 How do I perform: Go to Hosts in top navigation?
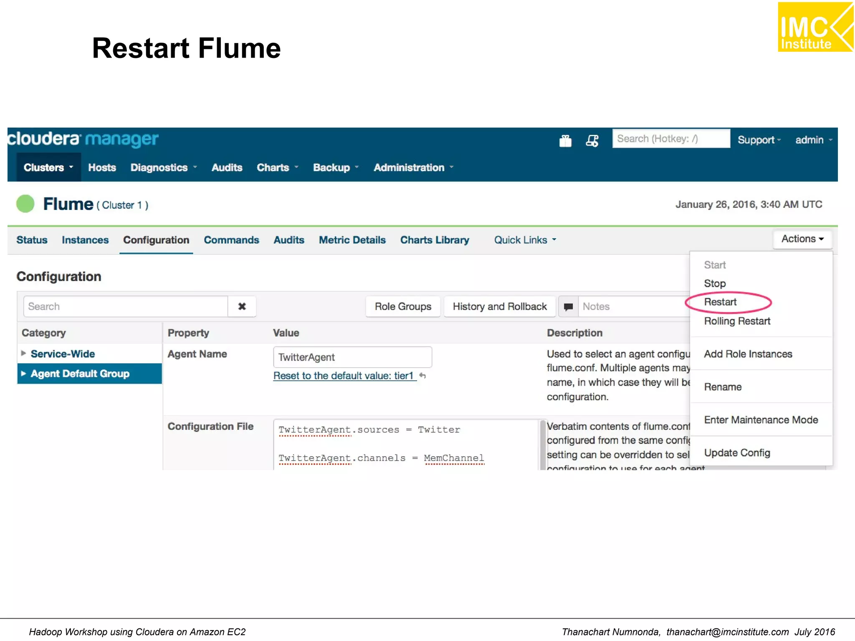point(102,167)
